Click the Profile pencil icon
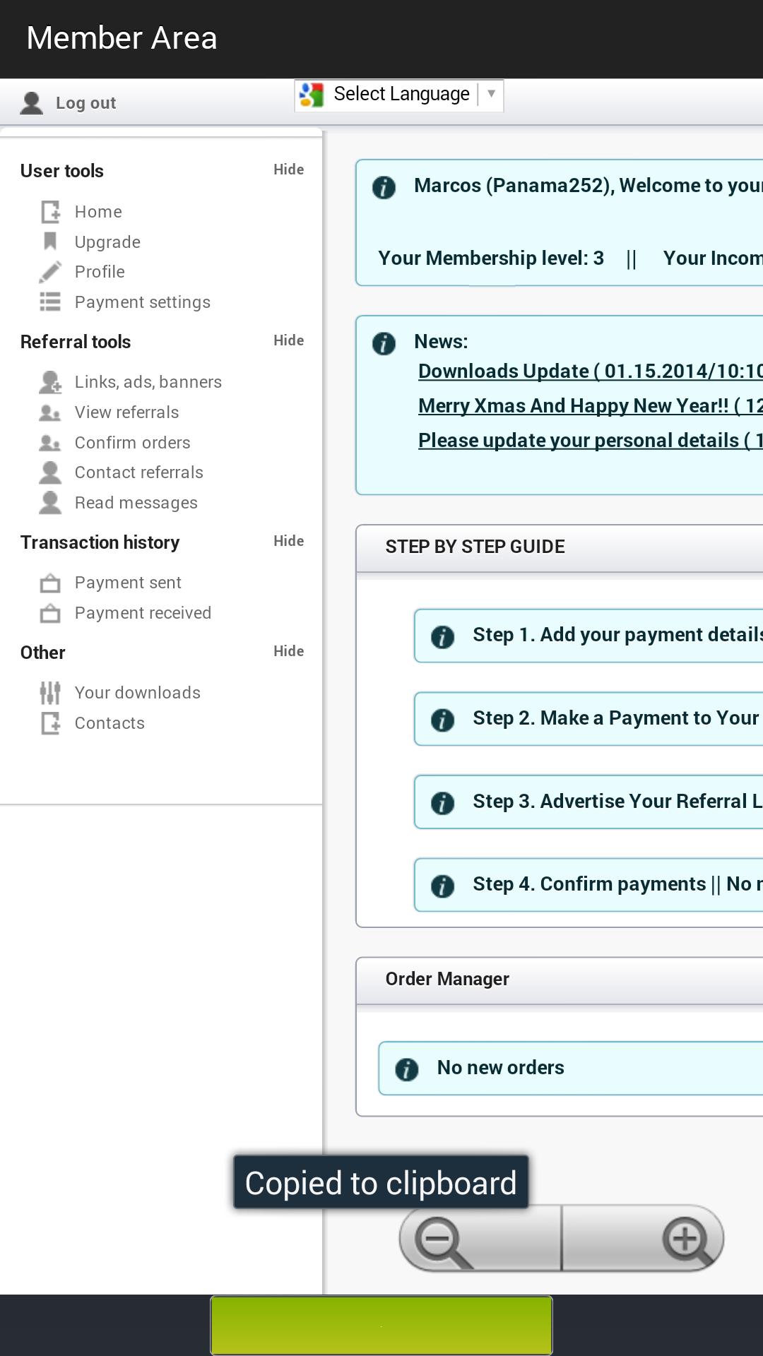Viewport: 763px width, 1356px height. (x=50, y=272)
